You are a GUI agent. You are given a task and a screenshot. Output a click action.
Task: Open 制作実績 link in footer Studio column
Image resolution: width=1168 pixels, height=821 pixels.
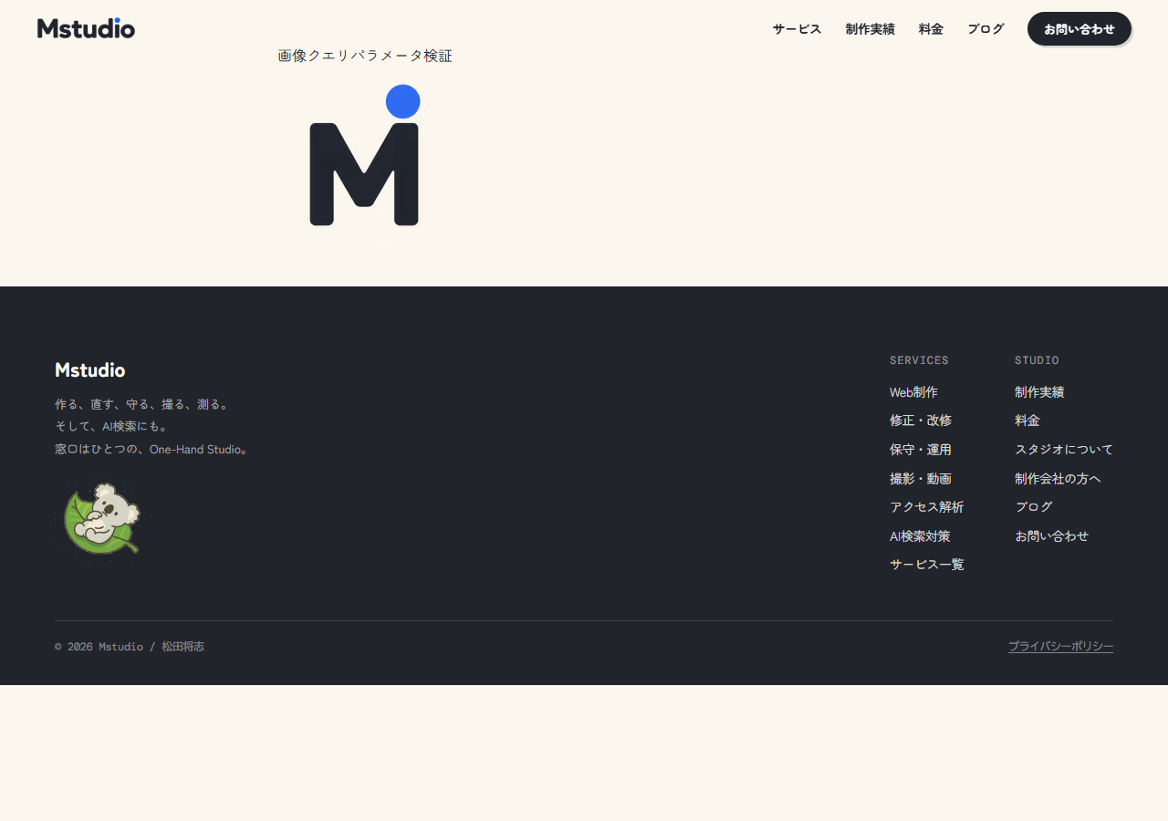1039,392
